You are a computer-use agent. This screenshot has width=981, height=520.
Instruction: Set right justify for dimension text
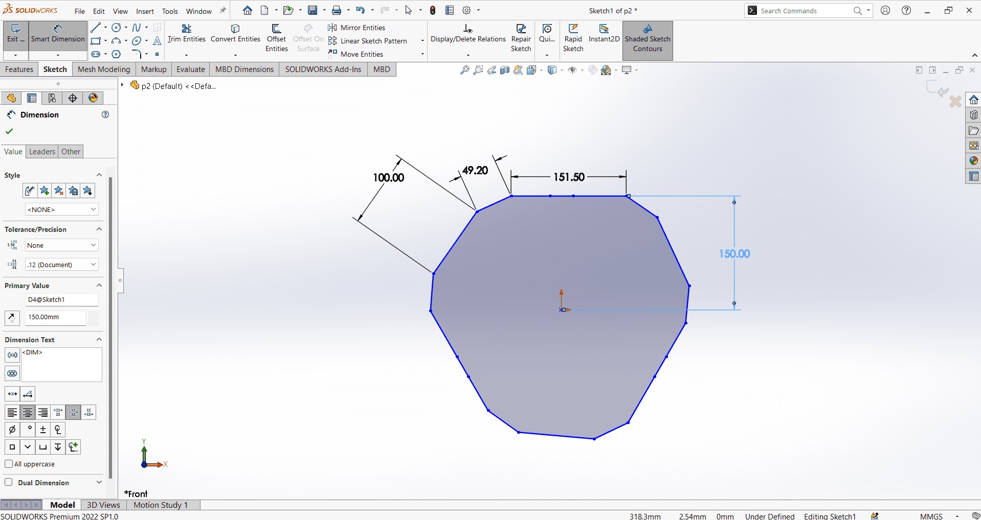coord(43,412)
